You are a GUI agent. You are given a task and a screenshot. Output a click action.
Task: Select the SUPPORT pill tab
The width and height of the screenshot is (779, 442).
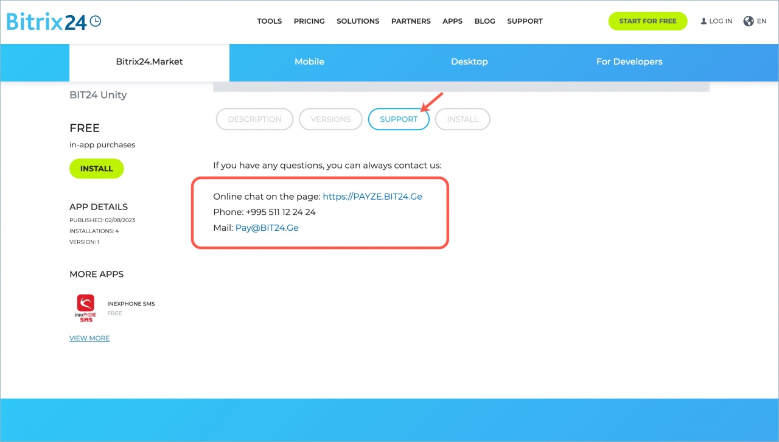click(x=399, y=119)
